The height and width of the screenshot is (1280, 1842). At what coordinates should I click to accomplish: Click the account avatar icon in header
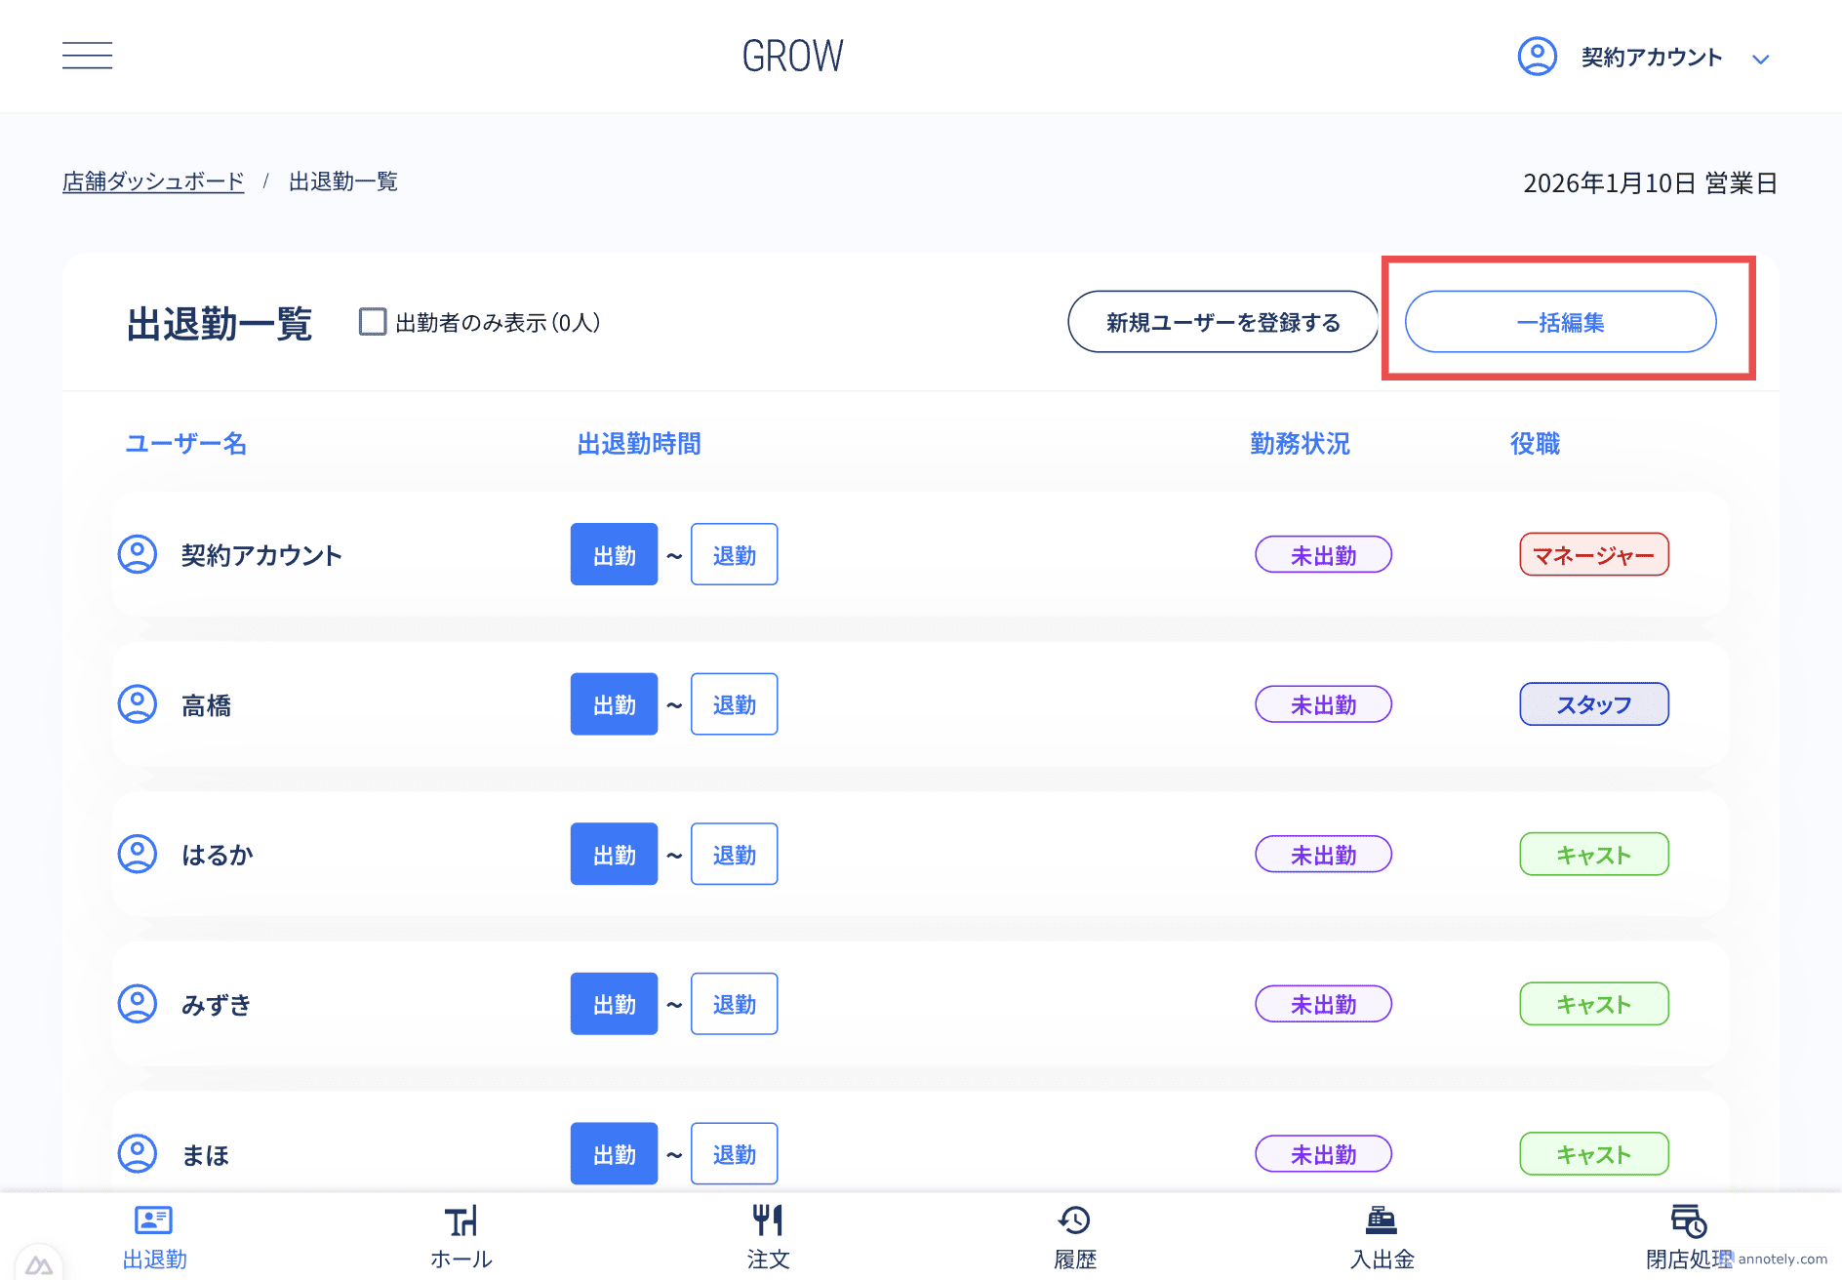(1537, 57)
